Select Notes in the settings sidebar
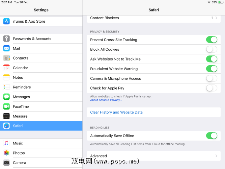The width and height of the screenshot is (225, 169). click(18, 77)
